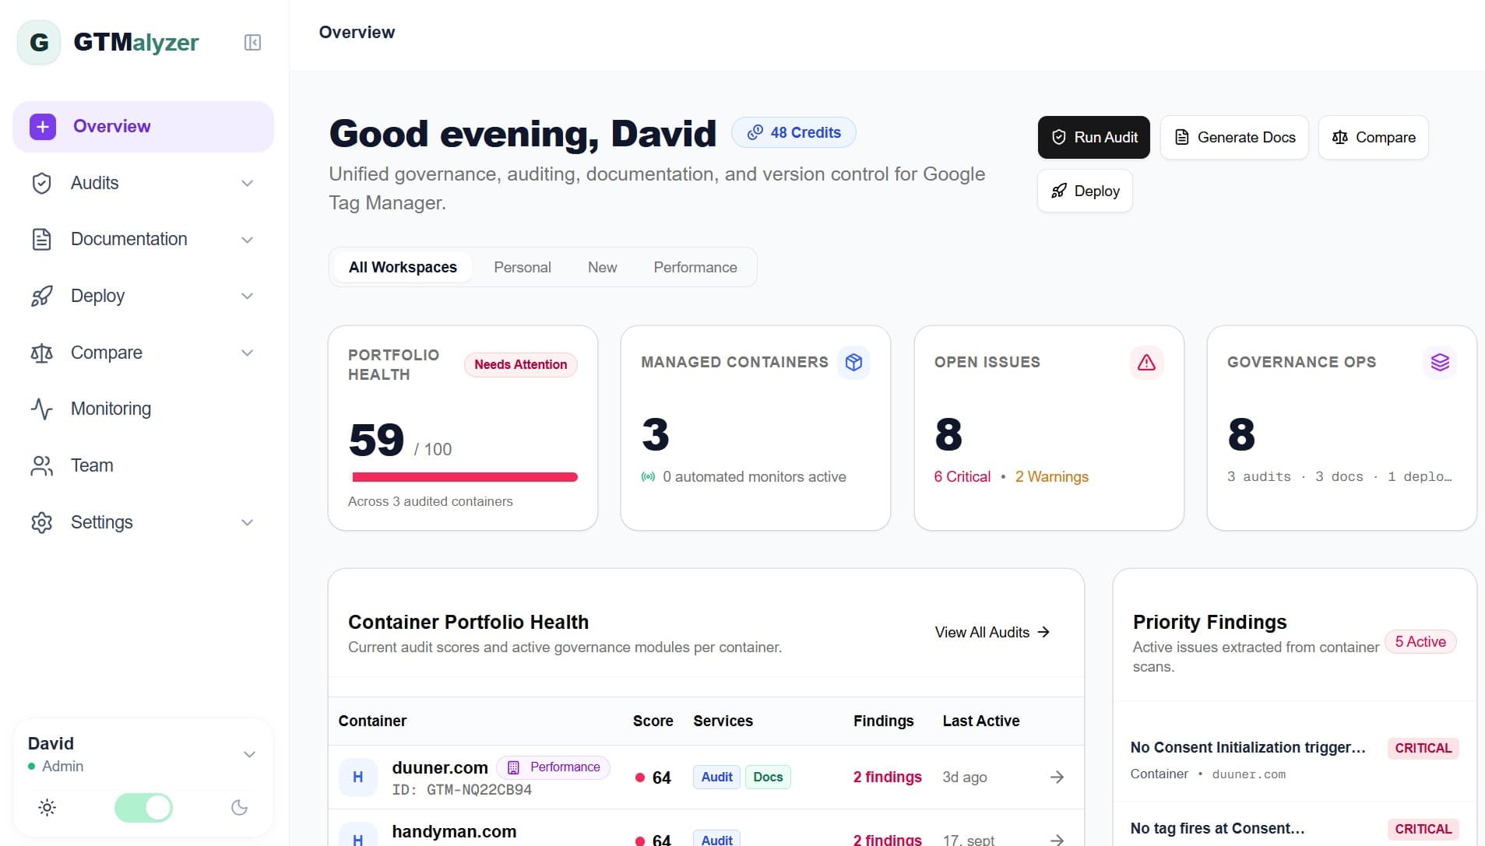1485x846 pixels.
Task: Click the Documentation file icon in sidebar
Action: tap(41, 239)
